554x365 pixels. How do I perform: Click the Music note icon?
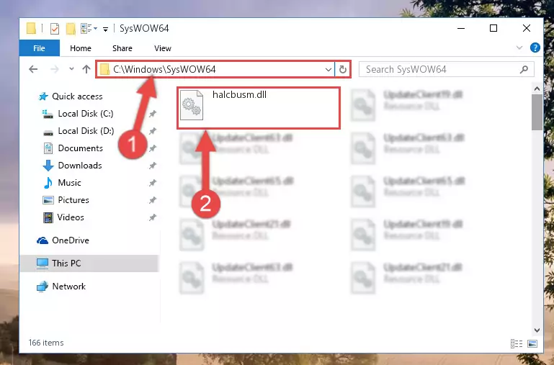tap(48, 183)
